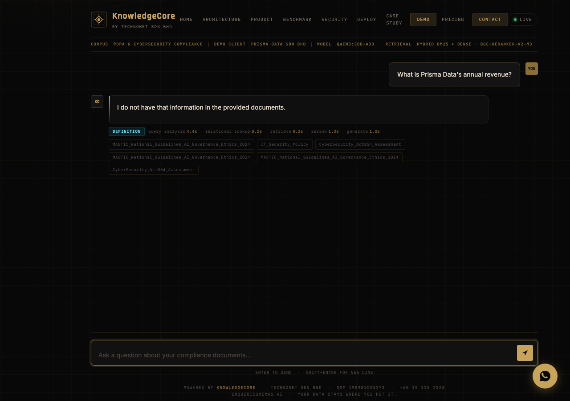Open the IT_Security_Policy source chip
This screenshot has height=401, width=570.
coord(285,144)
